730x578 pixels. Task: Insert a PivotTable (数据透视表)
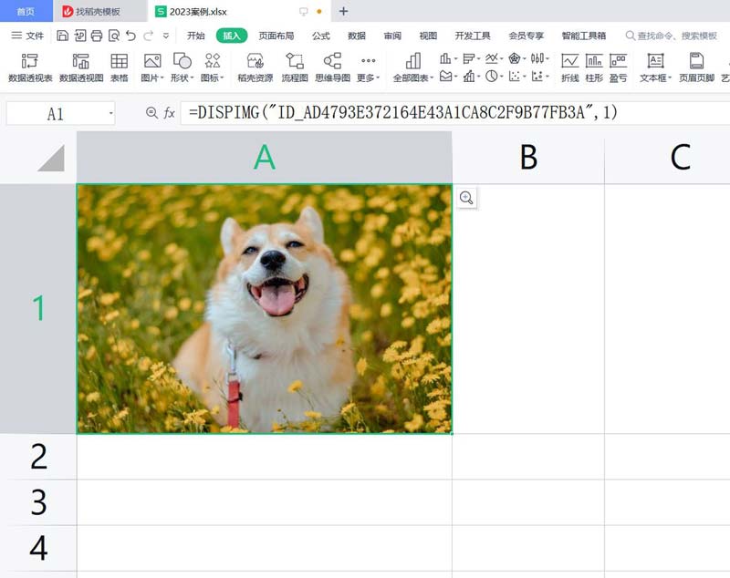pyautogui.click(x=30, y=67)
